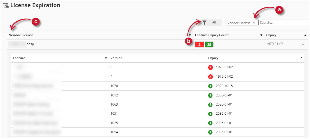Click the filter funnel icon

[204, 23]
